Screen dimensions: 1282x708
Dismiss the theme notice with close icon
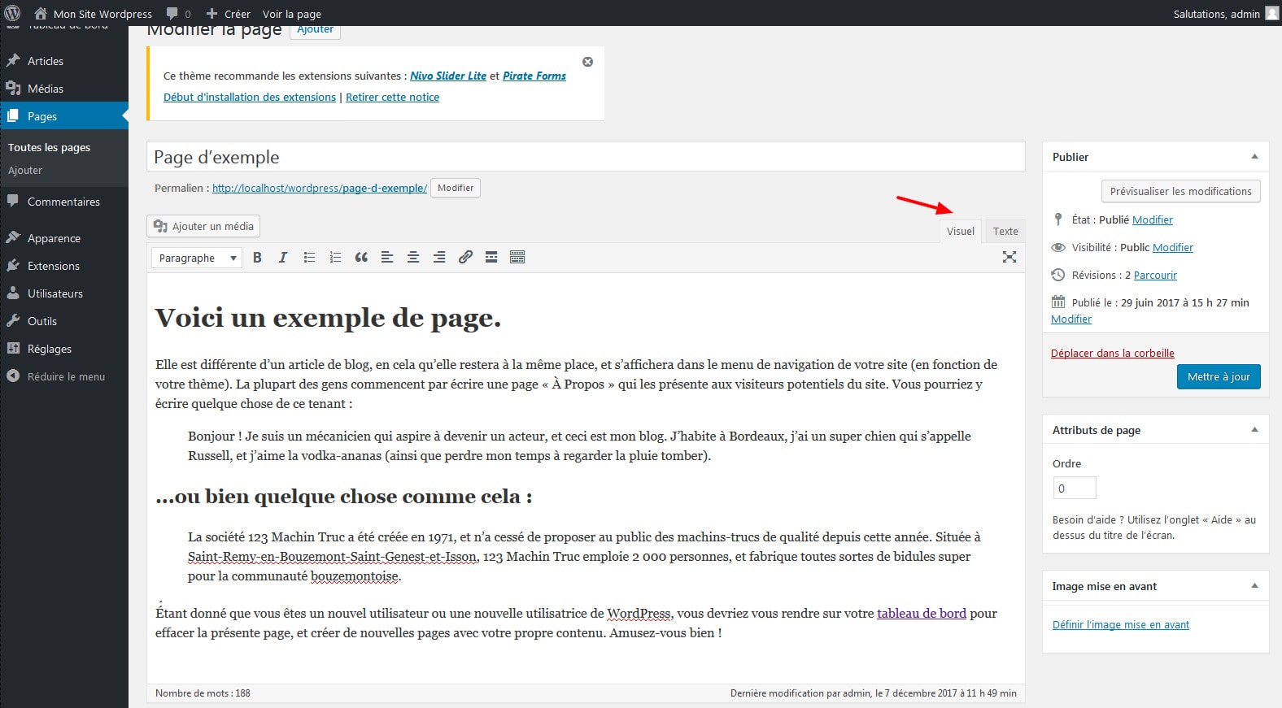[x=587, y=62]
